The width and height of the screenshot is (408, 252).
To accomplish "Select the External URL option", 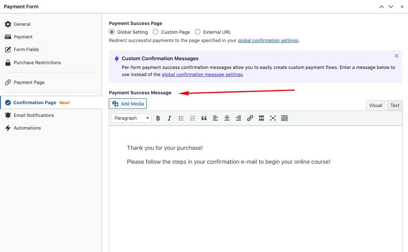I will (x=197, y=32).
